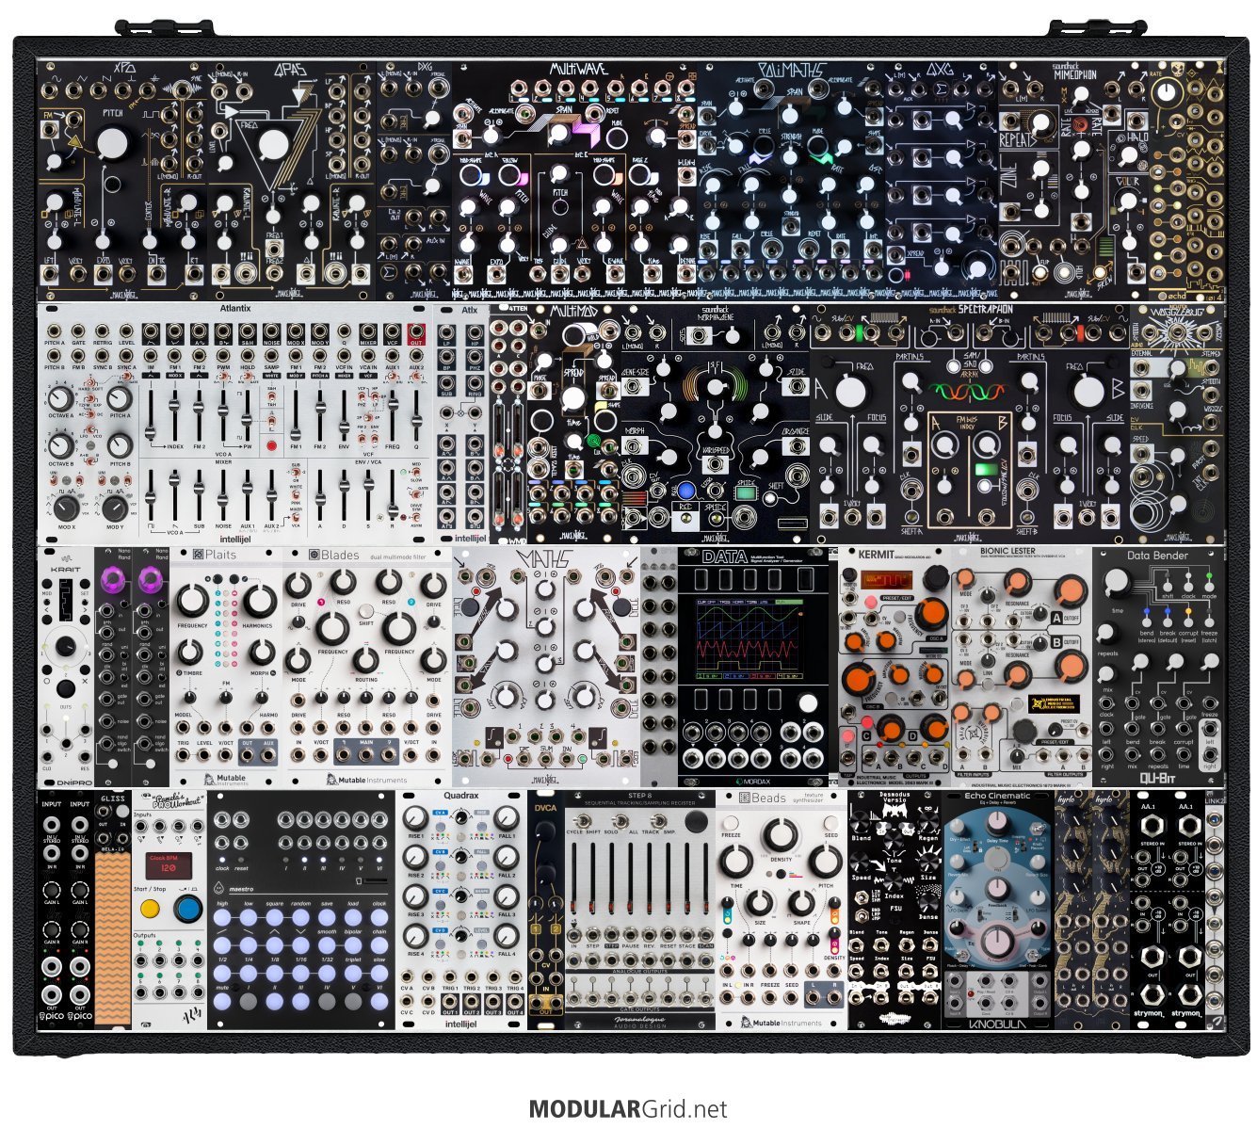1257x1129 pixels.
Task: Click the intellijel logo below Quadrax
Action: (461, 1023)
